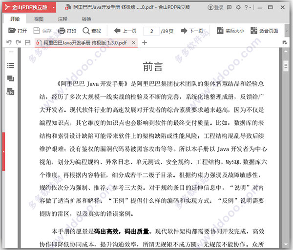Screen dimensions: 293x250
Task: Click the page number input field
Action: (x=151, y=31)
